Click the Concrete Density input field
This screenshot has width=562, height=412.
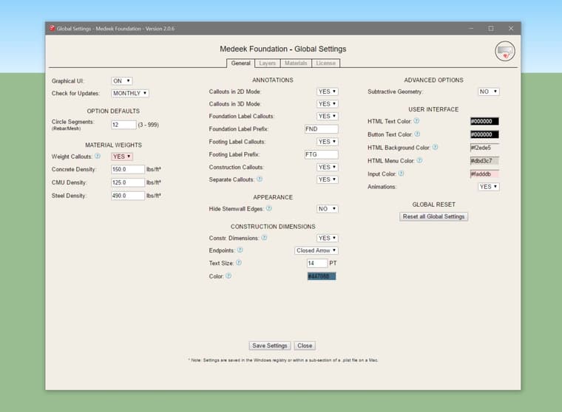point(128,169)
